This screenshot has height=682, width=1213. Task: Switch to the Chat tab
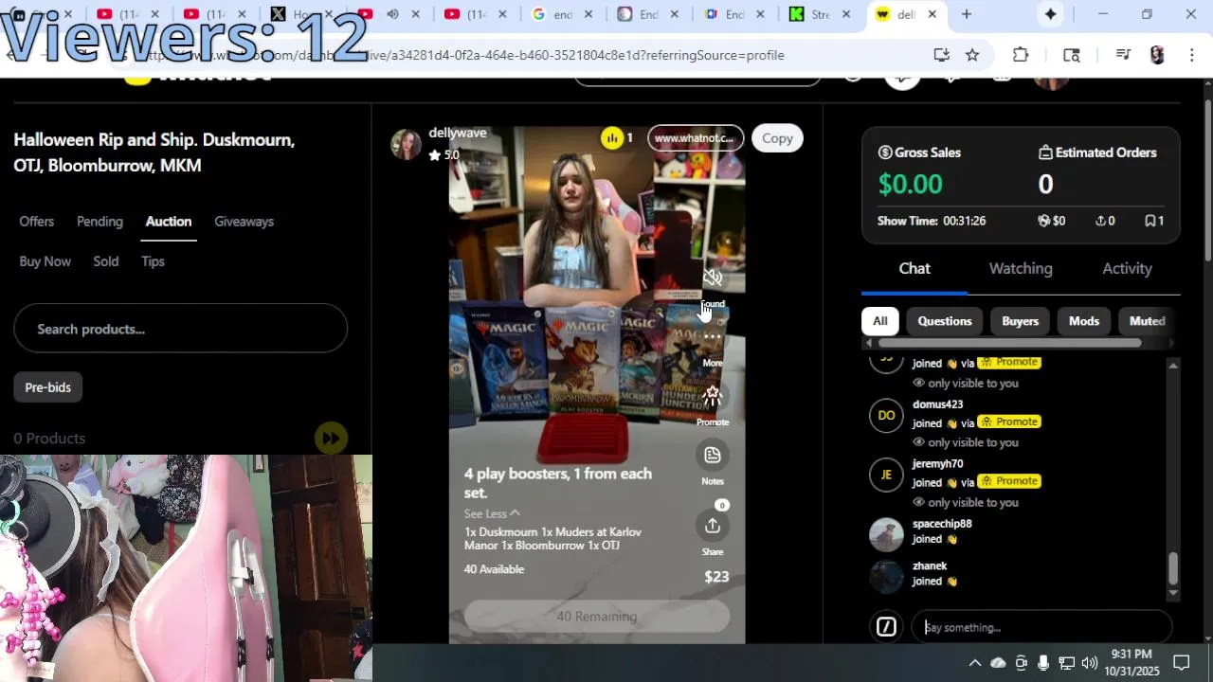pos(914,268)
